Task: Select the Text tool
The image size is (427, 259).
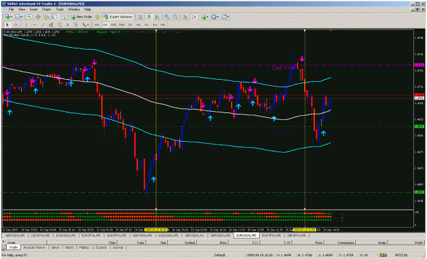Action: 68,25
